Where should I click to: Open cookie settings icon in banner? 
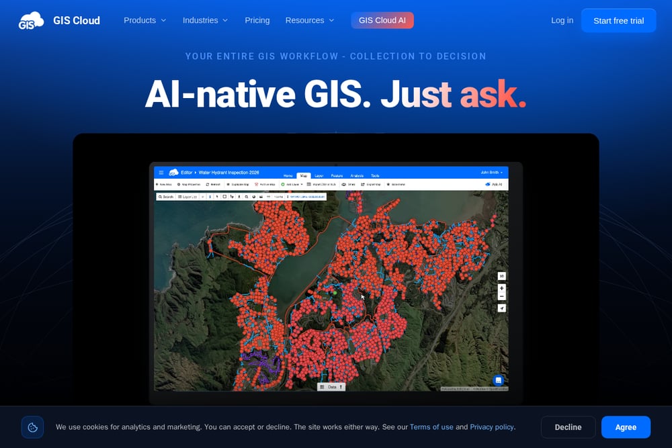coord(32,427)
